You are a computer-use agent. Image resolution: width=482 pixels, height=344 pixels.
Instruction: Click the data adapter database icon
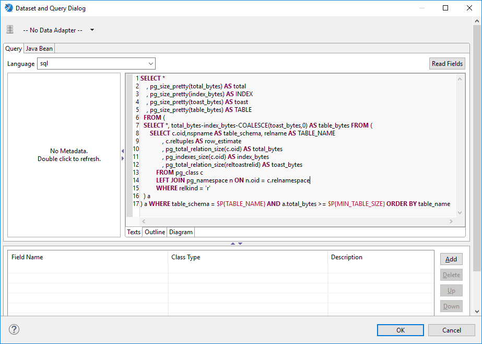coord(10,30)
